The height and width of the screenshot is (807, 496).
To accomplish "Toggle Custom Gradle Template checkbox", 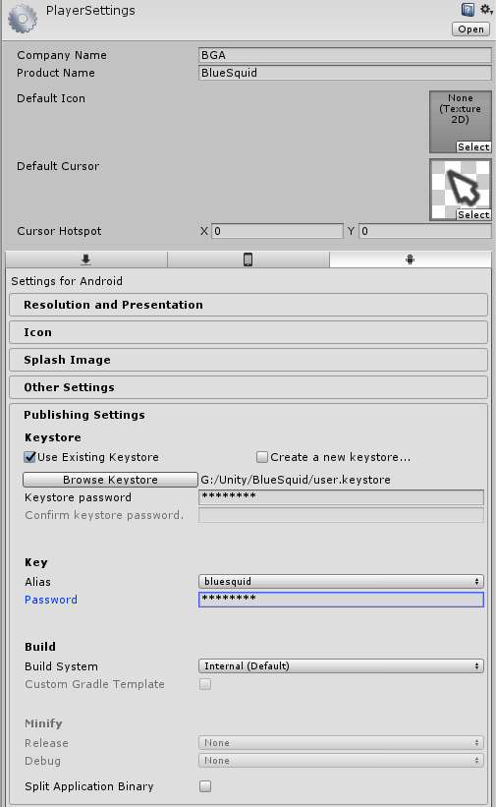I will [205, 684].
